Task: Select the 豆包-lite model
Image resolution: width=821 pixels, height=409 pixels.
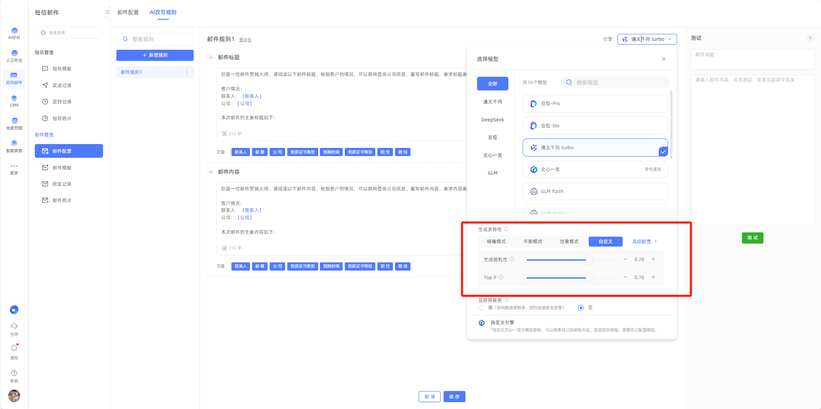Action: [x=595, y=126]
